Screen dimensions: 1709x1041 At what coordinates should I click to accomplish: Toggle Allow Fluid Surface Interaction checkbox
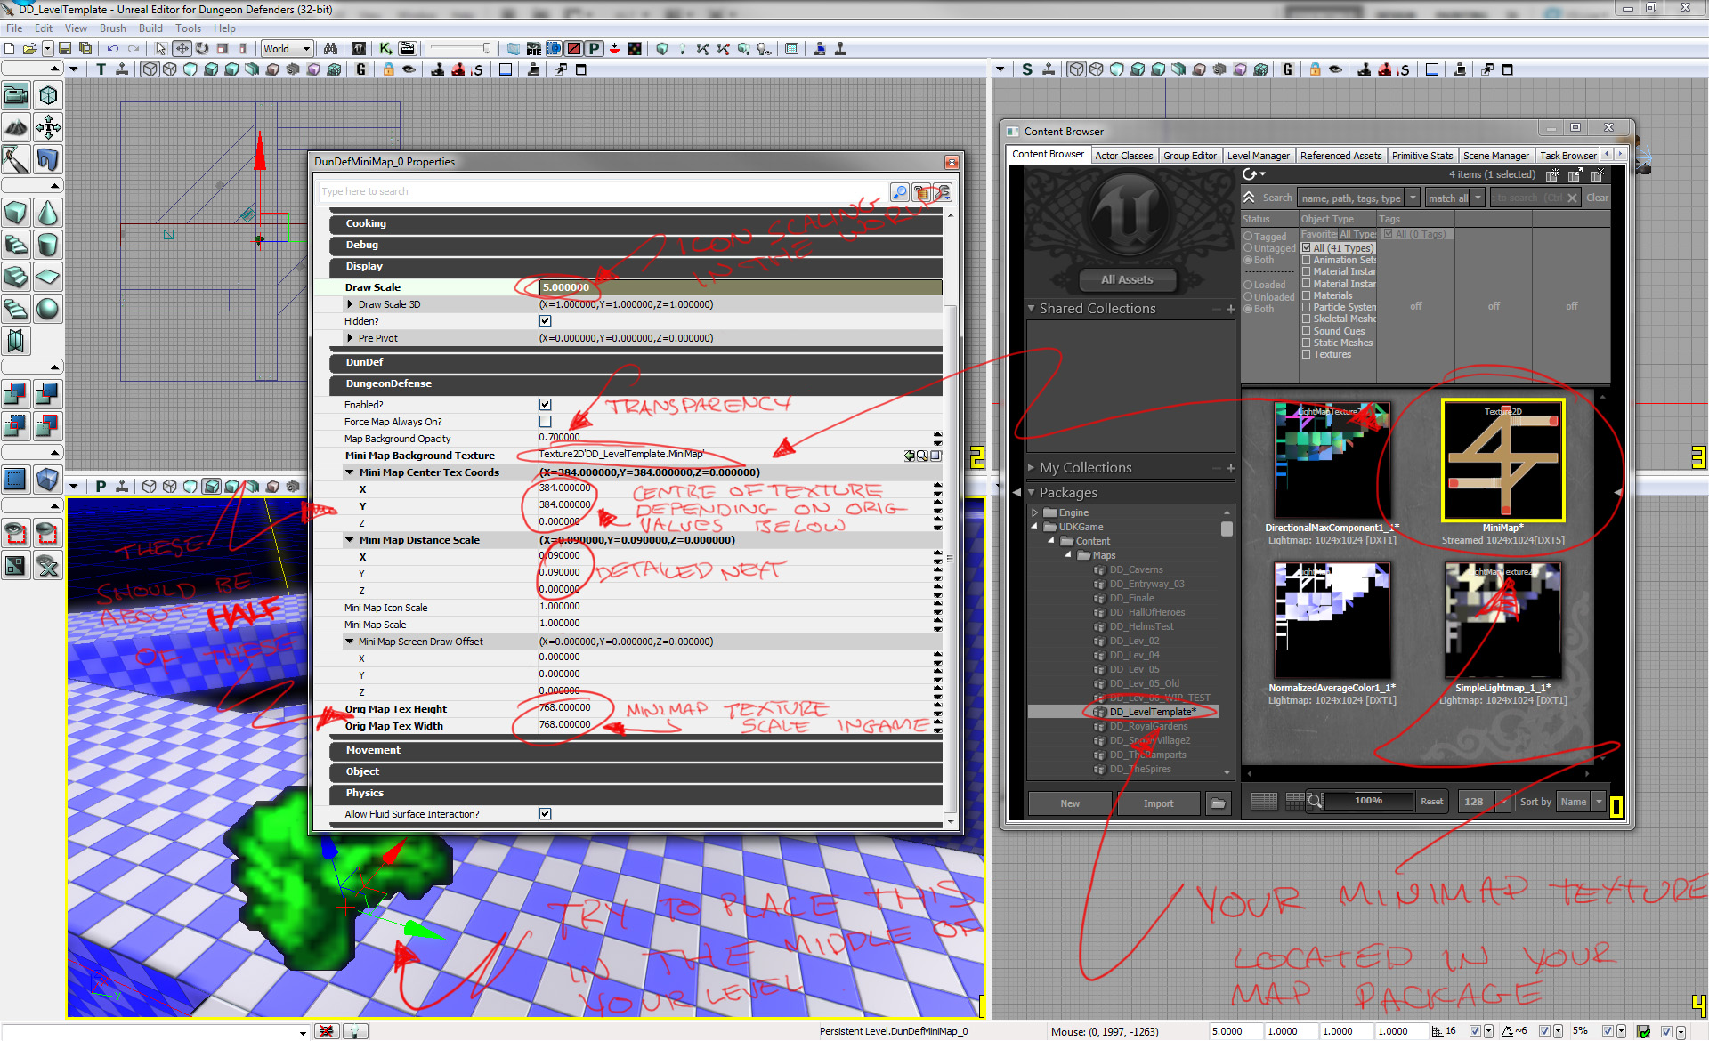(x=546, y=814)
